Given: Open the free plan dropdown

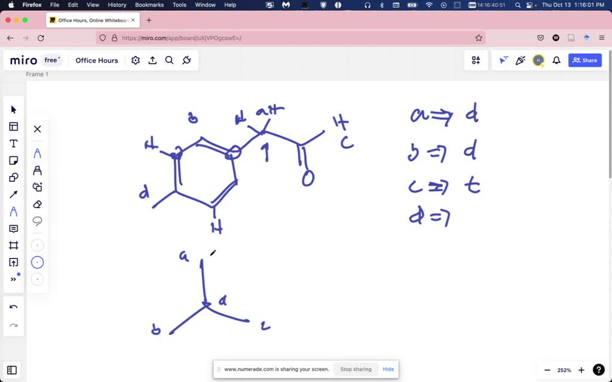Looking at the screenshot, I should [51, 60].
